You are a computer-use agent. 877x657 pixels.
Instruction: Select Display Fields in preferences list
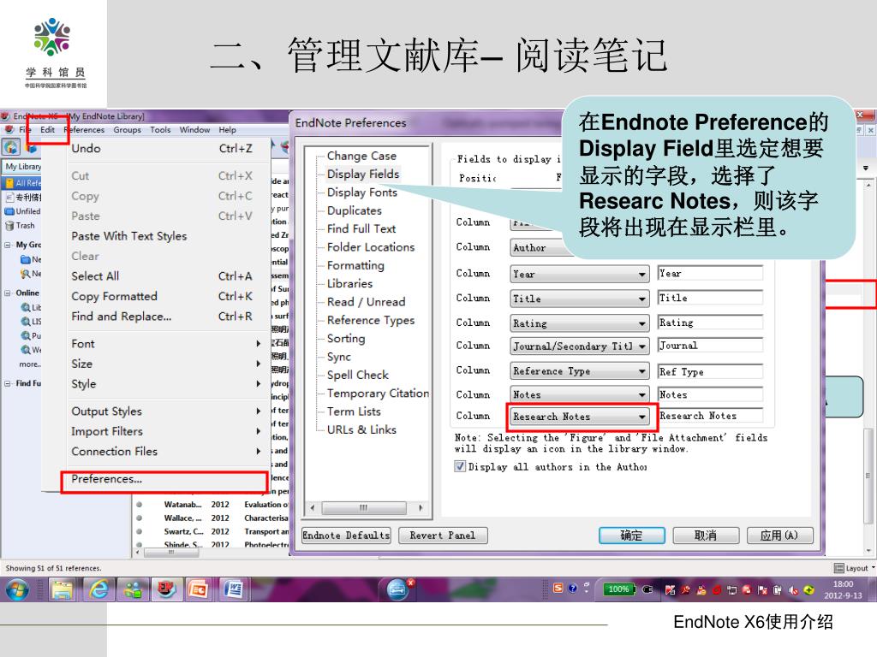point(363,175)
